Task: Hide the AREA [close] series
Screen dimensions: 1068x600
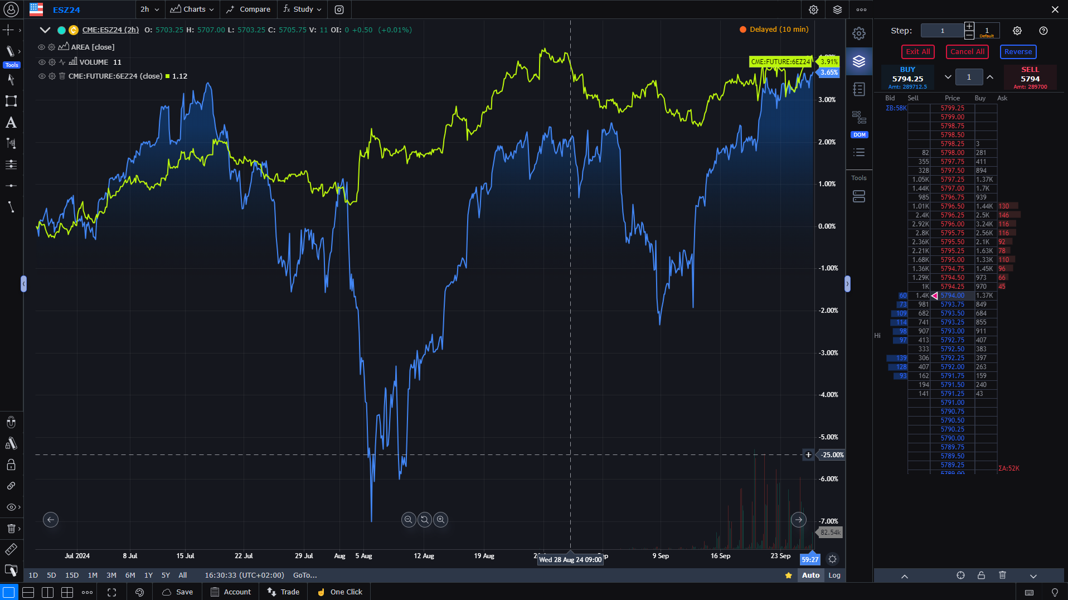Action: [41, 47]
